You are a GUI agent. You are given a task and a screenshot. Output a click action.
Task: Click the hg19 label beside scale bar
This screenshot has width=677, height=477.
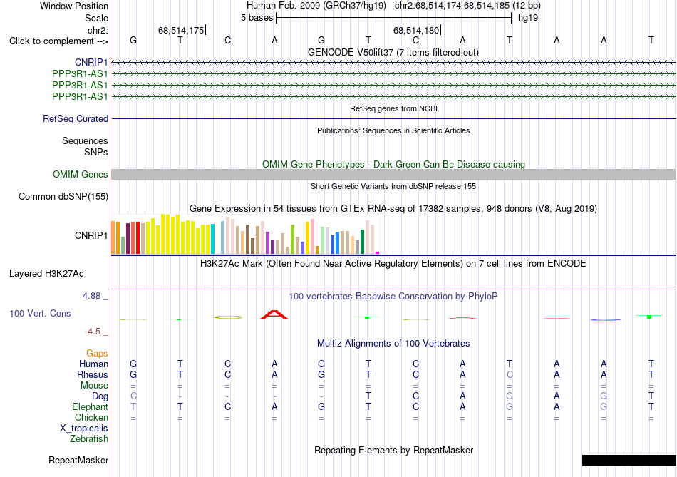click(x=528, y=18)
